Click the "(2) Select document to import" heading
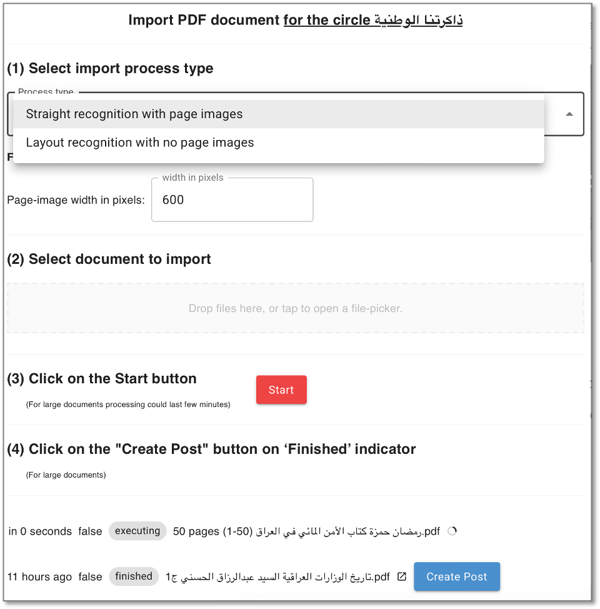The height and width of the screenshot is (609, 600). pyautogui.click(x=109, y=259)
